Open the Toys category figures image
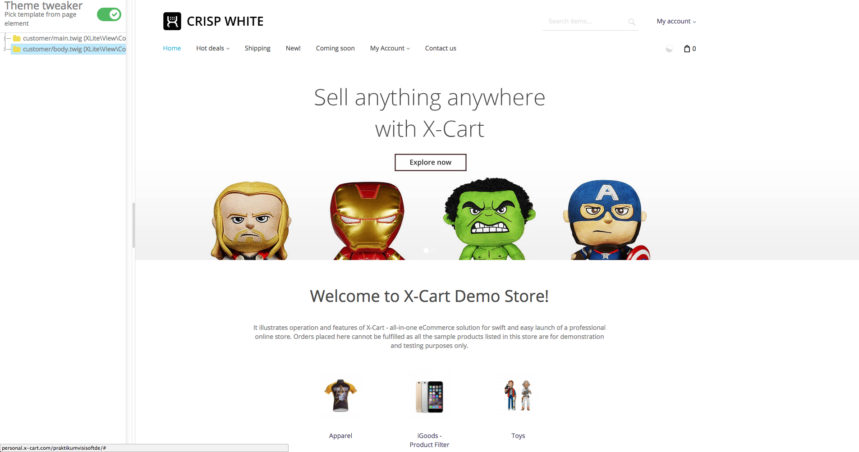The image size is (859, 452). [518, 395]
